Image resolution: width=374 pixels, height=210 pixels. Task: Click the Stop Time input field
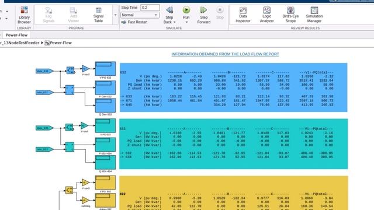(x=150, y=8)
